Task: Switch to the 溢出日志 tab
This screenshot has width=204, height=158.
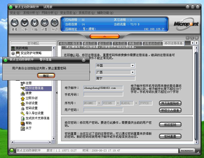Action: (x=104, y=44)
